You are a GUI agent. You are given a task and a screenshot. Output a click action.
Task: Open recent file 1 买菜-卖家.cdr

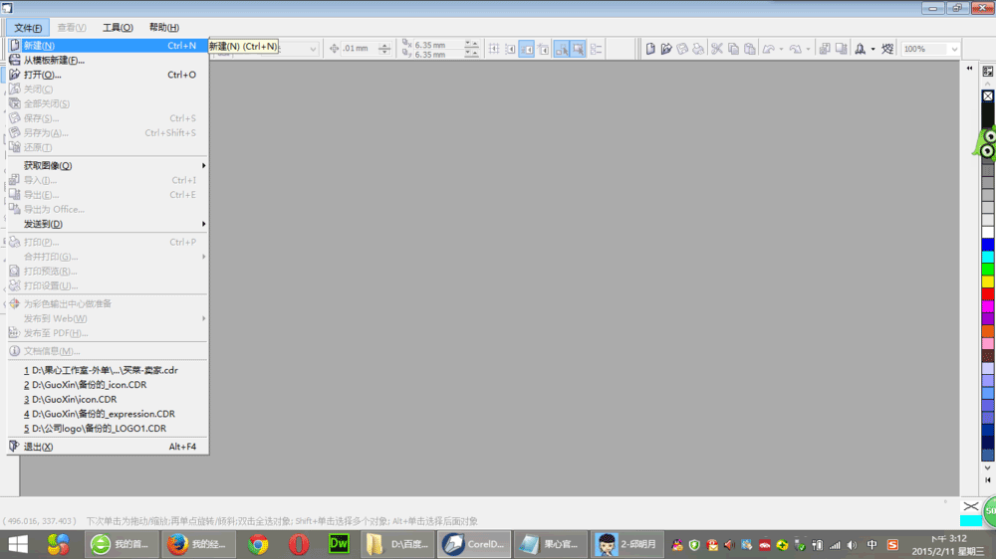pos(108,370)
